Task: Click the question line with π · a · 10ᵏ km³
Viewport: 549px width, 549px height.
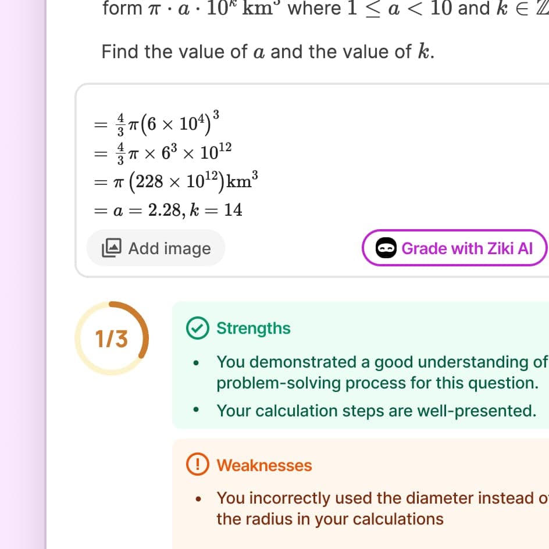Action: (x=325, y=8)
